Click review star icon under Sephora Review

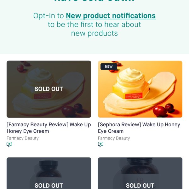click(x=100, y=144)
